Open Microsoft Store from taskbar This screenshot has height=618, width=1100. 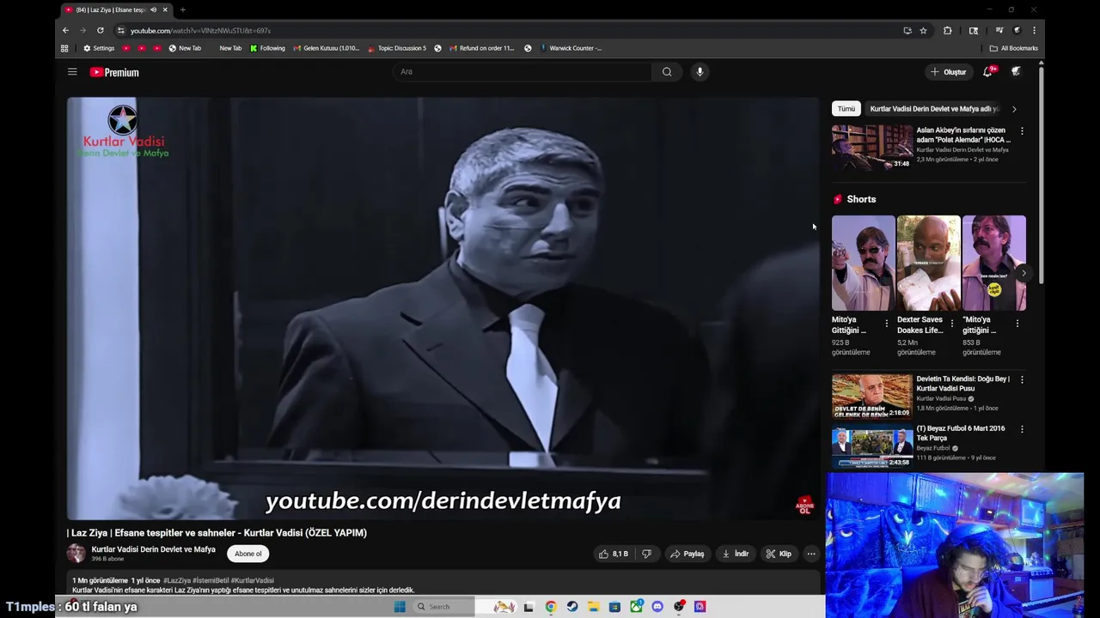(x=614, y=607)
